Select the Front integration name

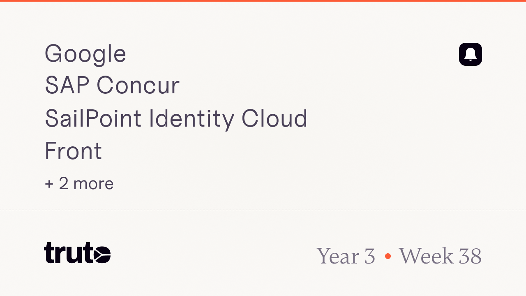coord(73,151)
